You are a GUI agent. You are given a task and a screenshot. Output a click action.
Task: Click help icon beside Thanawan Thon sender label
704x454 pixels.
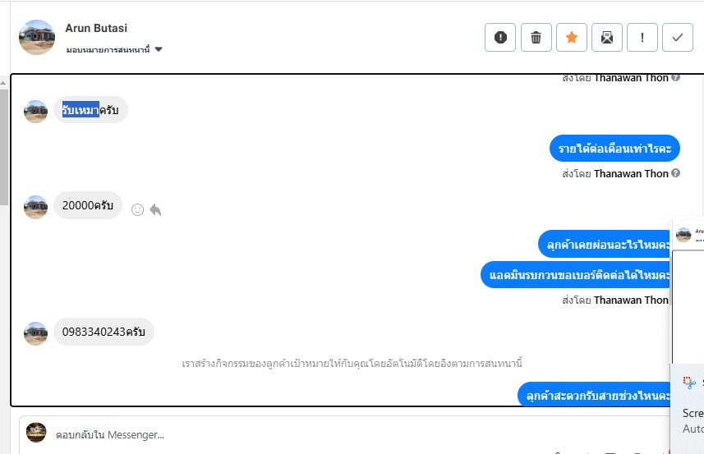[x=676, y=173]
